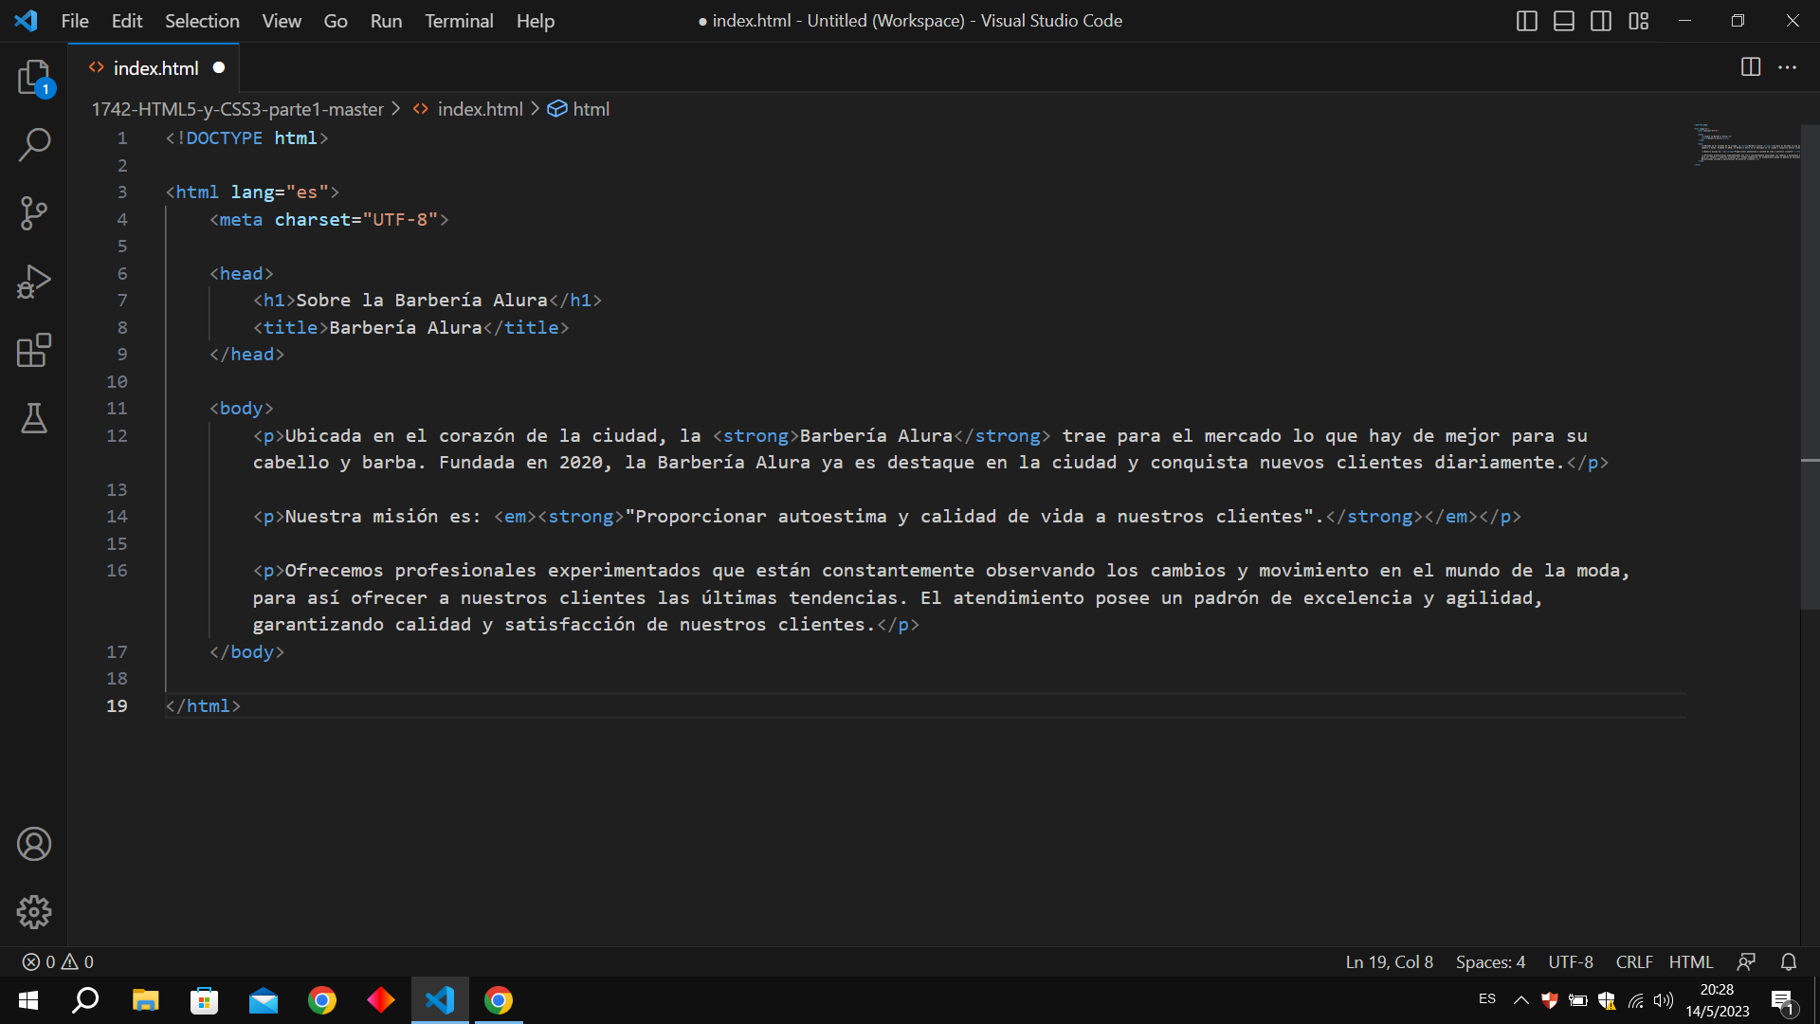Open network Wi-Fi tray icon

[1636, 1000]
